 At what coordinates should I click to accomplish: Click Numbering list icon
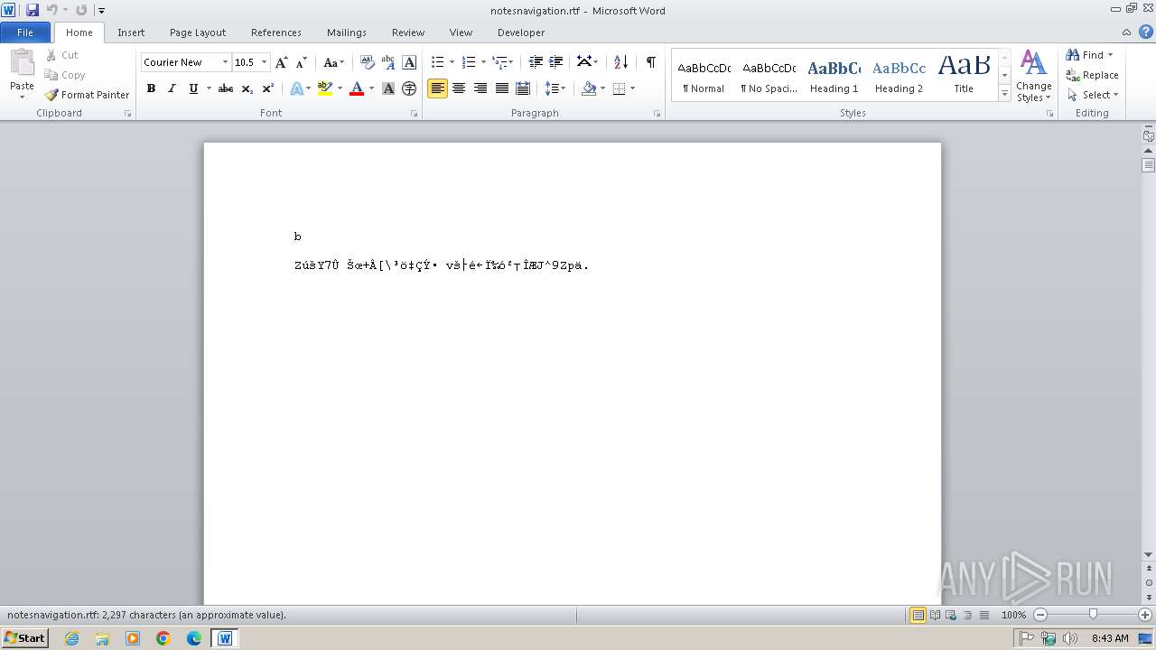click(469, 62)
